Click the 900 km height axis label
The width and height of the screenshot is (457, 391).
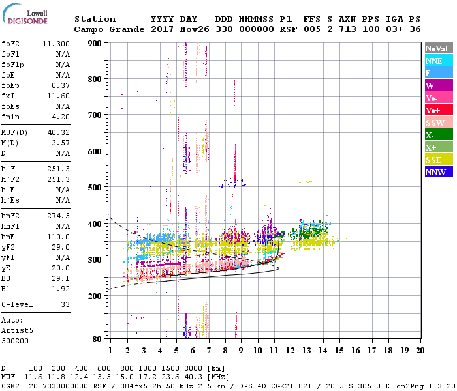click(x=96, y=44)
